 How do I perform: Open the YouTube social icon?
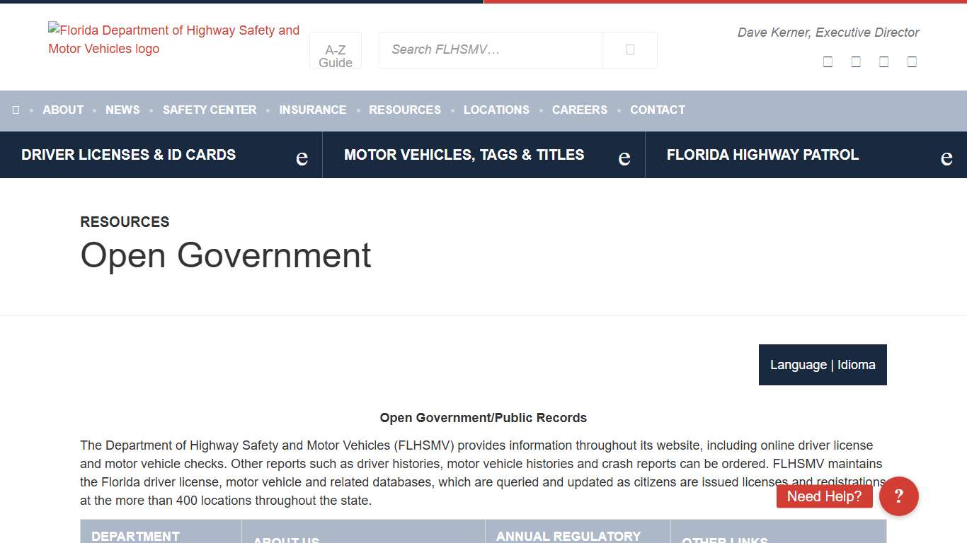click(912, 62)
